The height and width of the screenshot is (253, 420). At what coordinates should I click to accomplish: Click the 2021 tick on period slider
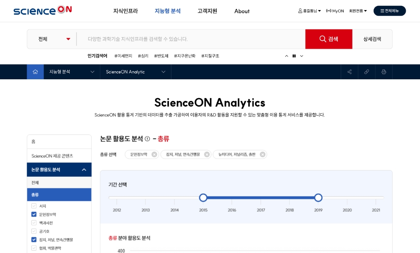pyautogui.click(x=376, y=201)
